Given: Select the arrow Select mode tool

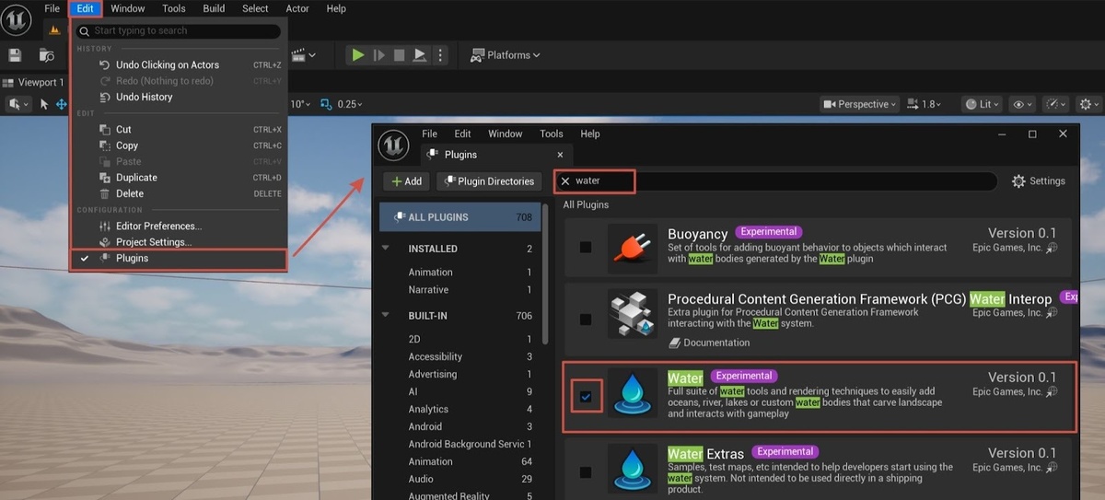Looking at the screenshot, I should tap(43, 104).
